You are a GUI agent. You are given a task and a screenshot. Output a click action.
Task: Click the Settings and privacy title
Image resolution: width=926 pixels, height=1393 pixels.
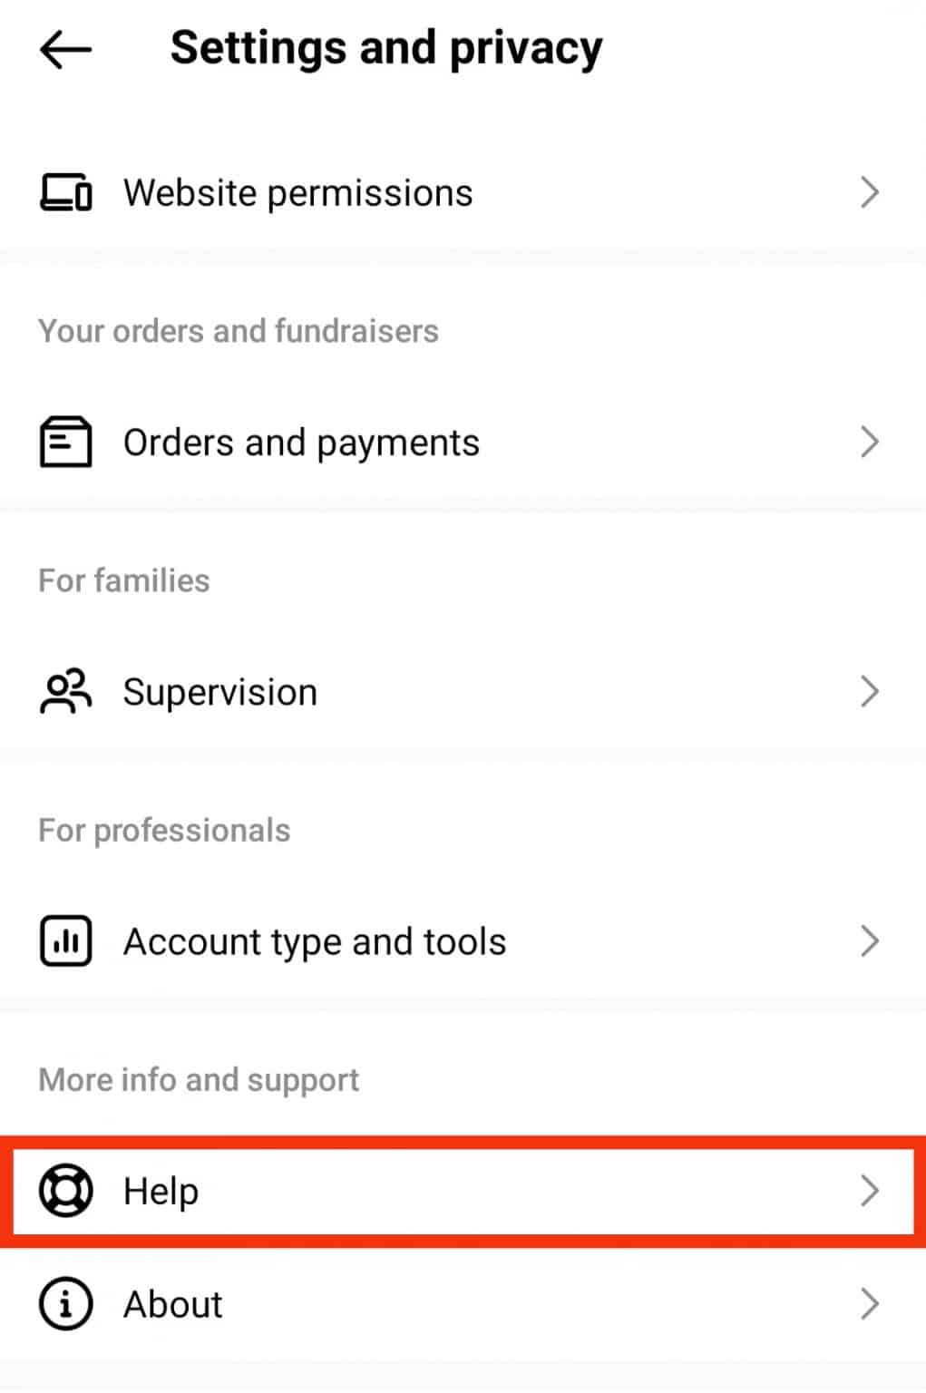pos(386,49)
